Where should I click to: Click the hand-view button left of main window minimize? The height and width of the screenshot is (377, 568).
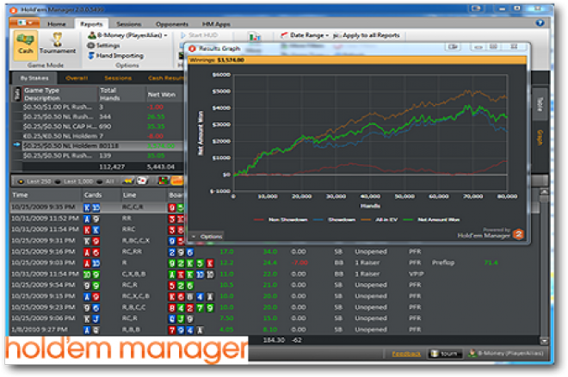(476, 9)
